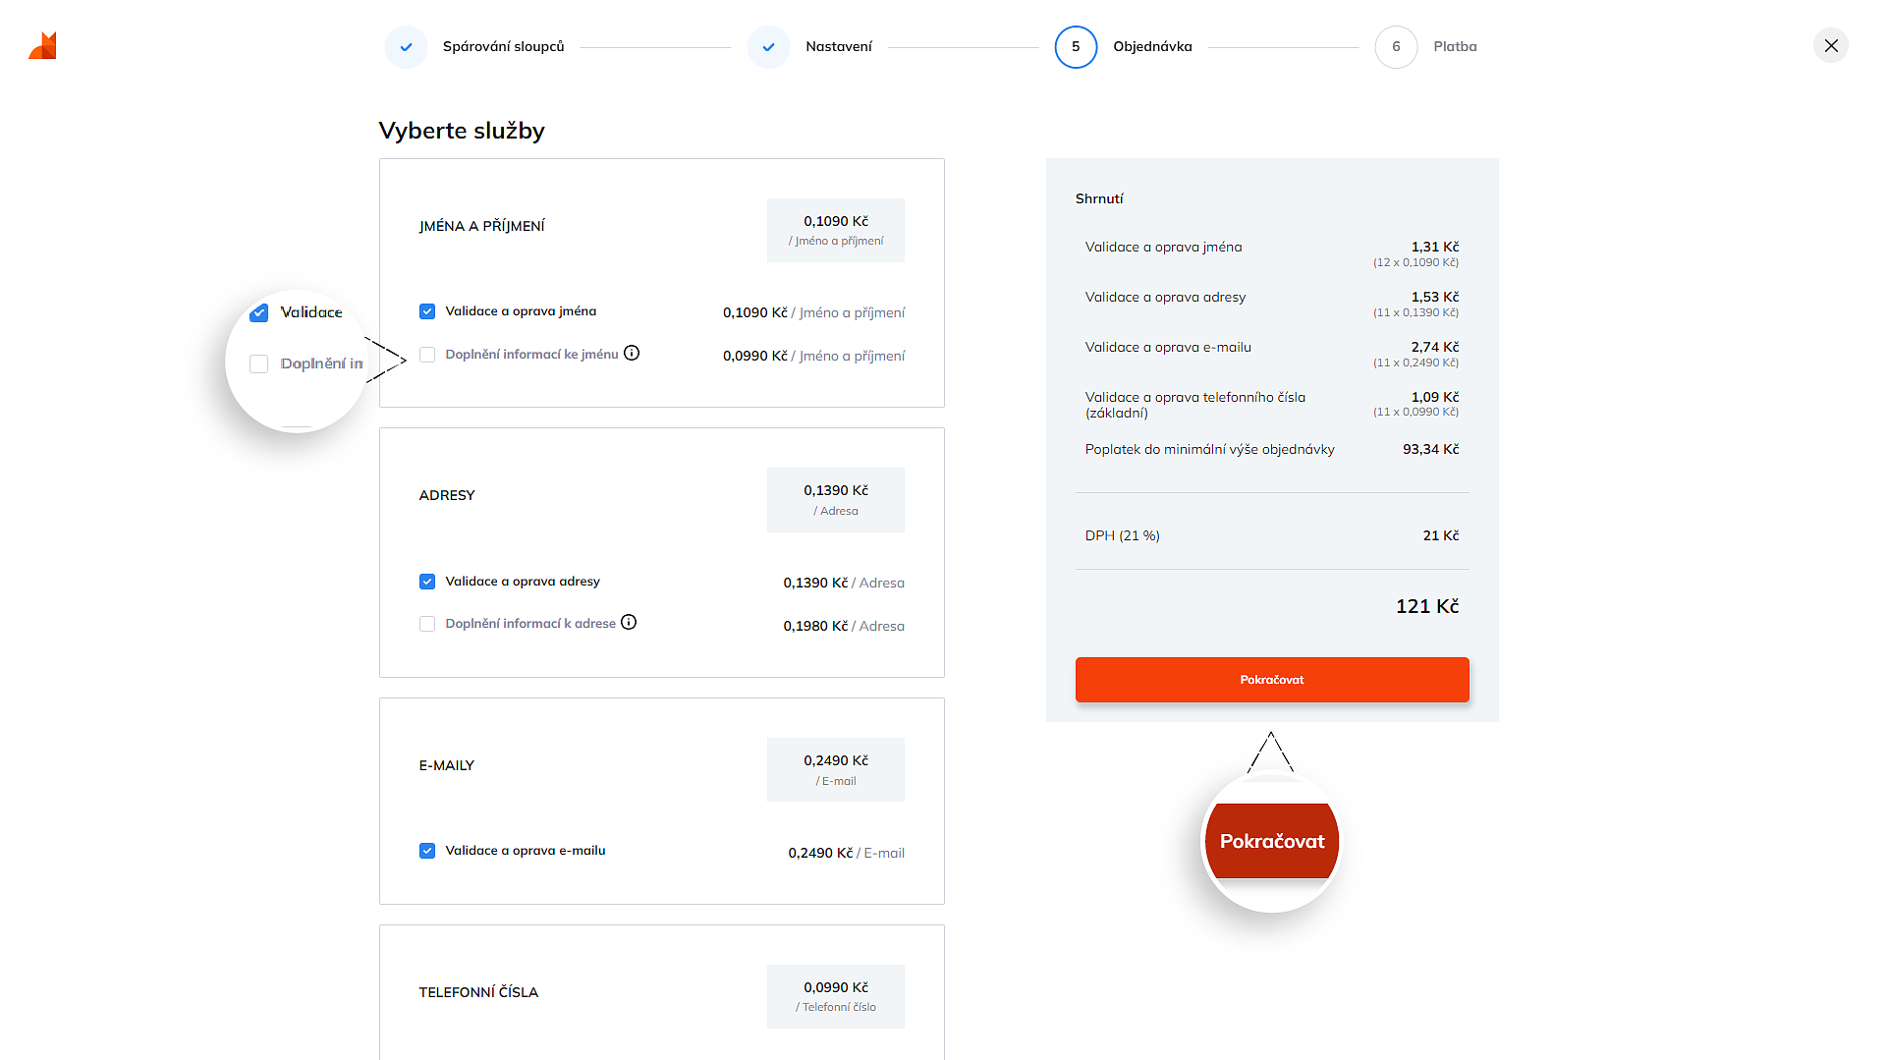This screenshot has width=1886, height=1060.
Task: Click the Nastavení checkmark step icon
Action: point(768,47)
